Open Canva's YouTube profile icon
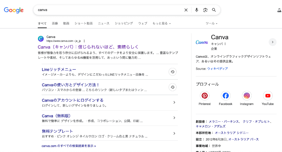282x152 pixels. tap(268, 96)
